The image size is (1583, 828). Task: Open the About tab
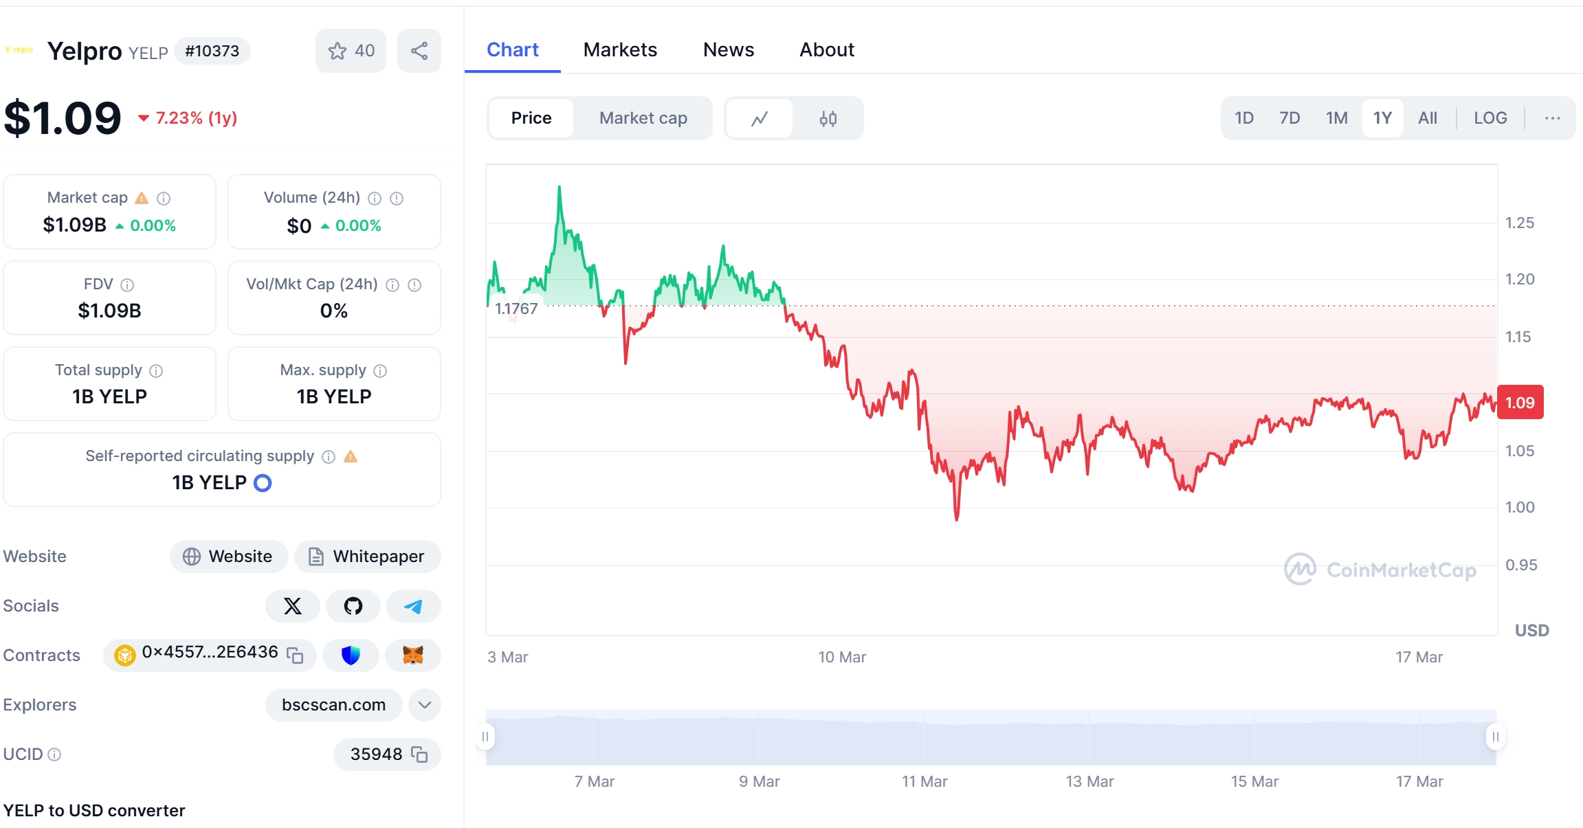(x=827, y=50)
